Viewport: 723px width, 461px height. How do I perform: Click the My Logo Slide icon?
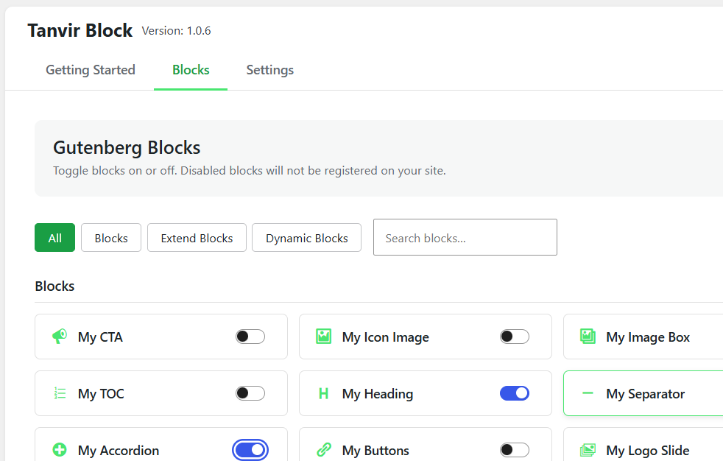588,450
